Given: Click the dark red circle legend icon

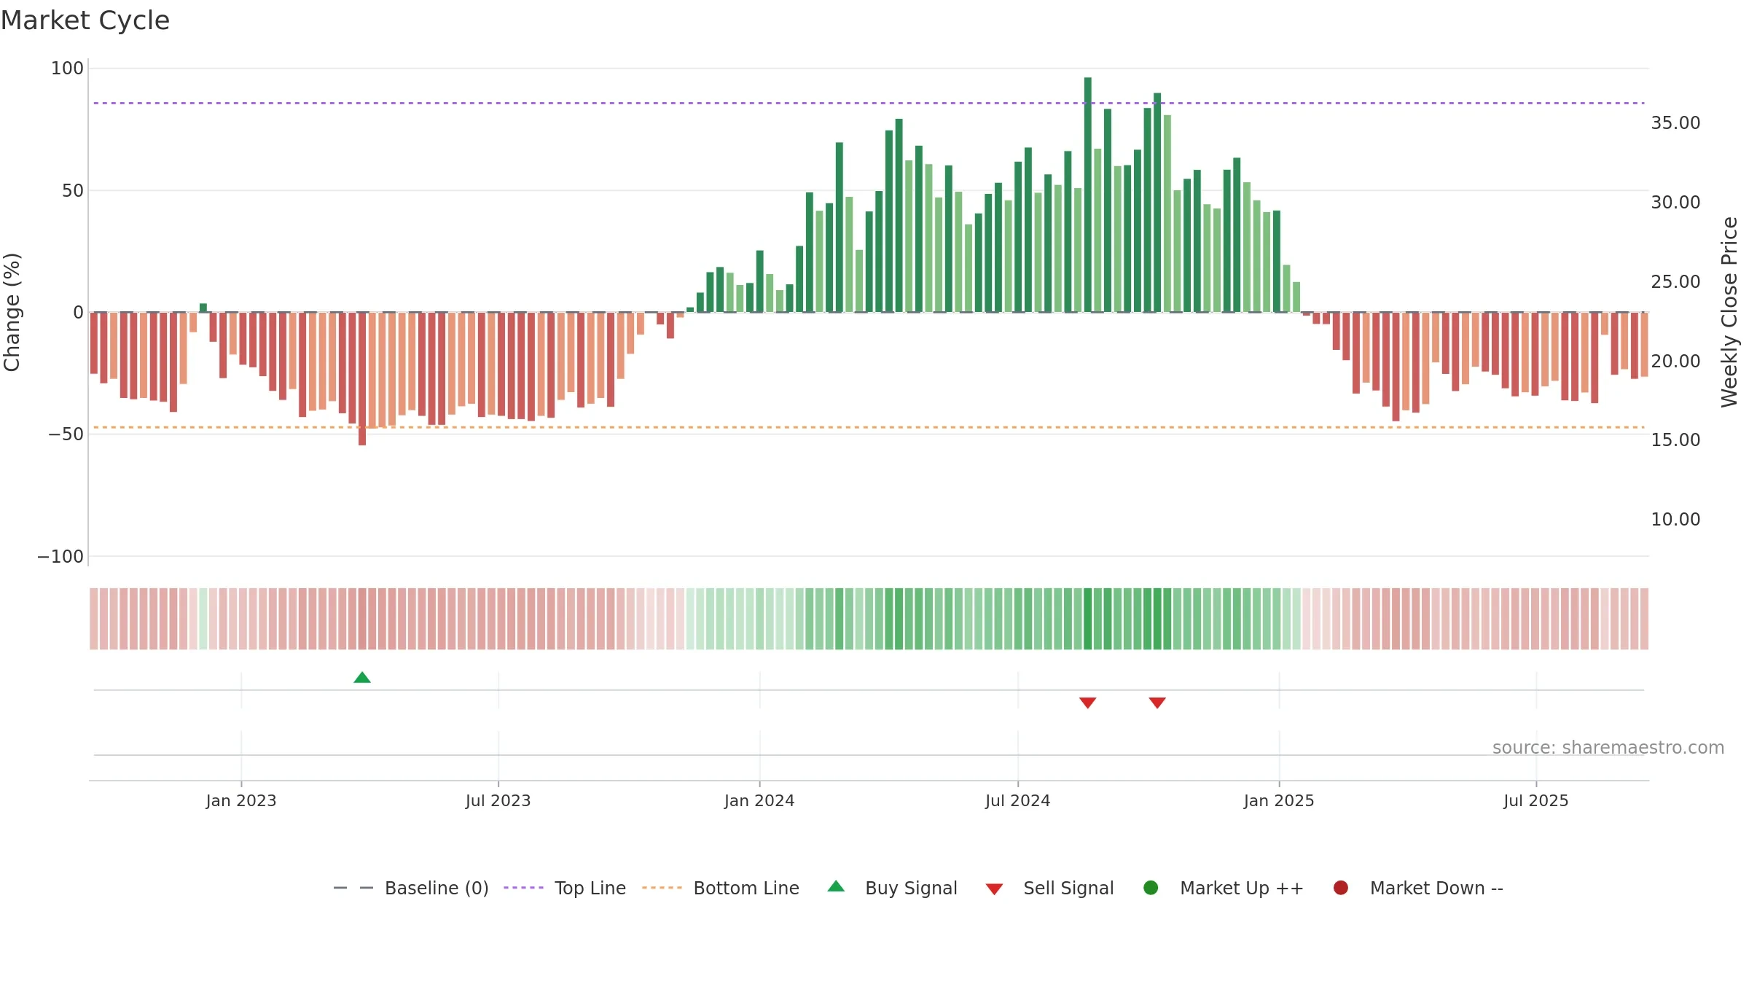Looking at the screenshot, I should (x=1340, y=888).
